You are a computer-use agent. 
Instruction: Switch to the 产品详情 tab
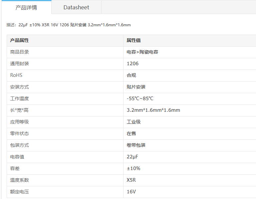(x=26, y=7)
